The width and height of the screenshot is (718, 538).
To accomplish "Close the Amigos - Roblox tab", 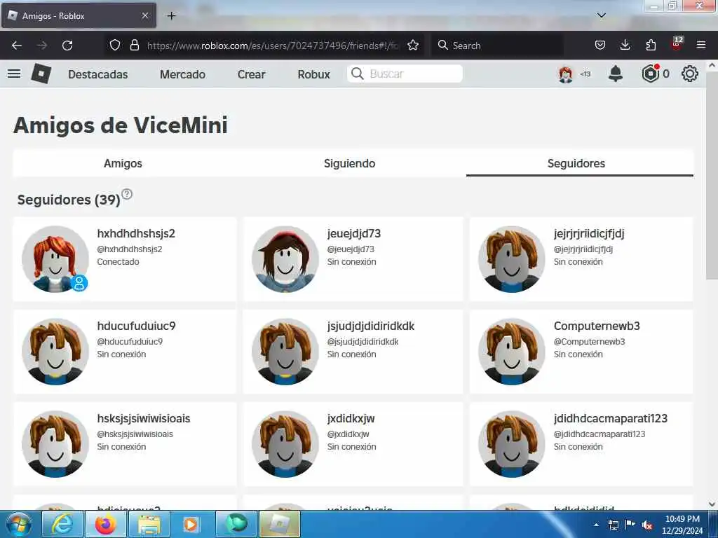I will tap(144, 15).
